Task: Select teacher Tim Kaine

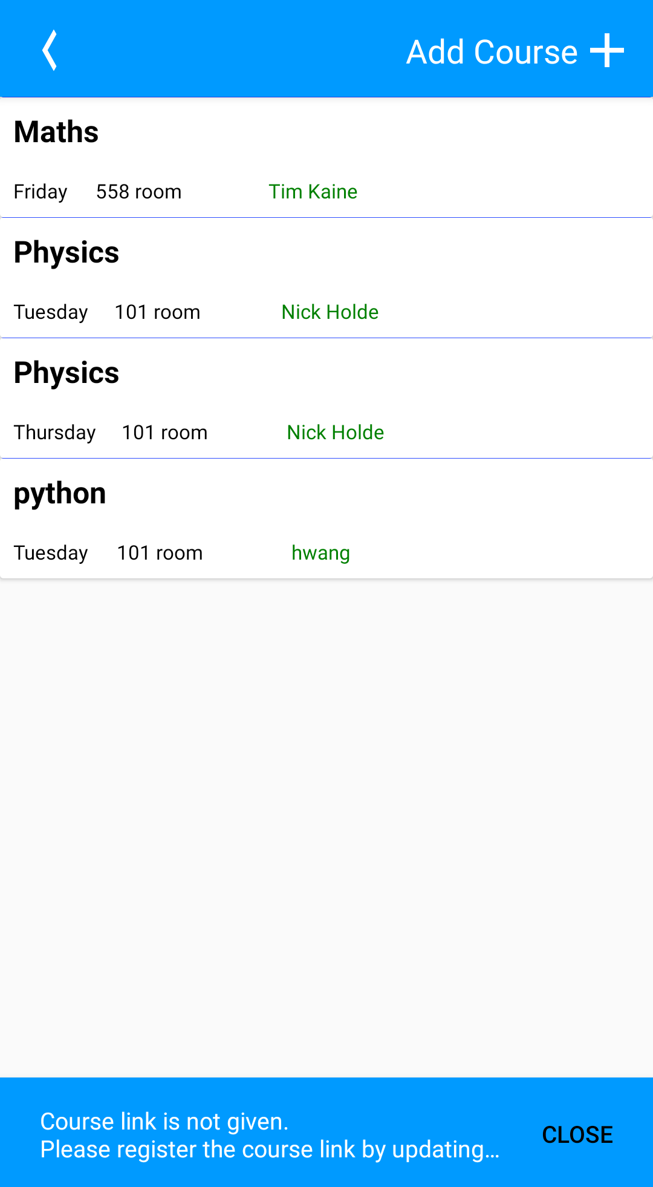Action: (313, 192)
